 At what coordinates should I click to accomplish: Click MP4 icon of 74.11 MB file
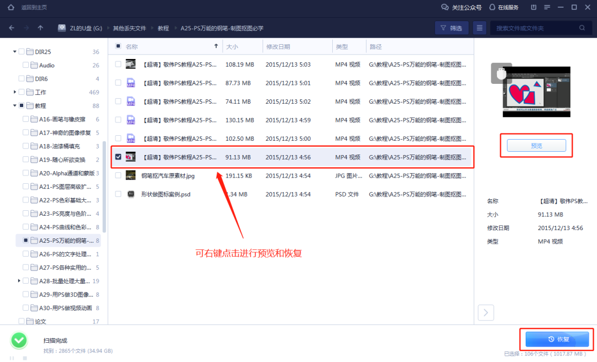130,102
